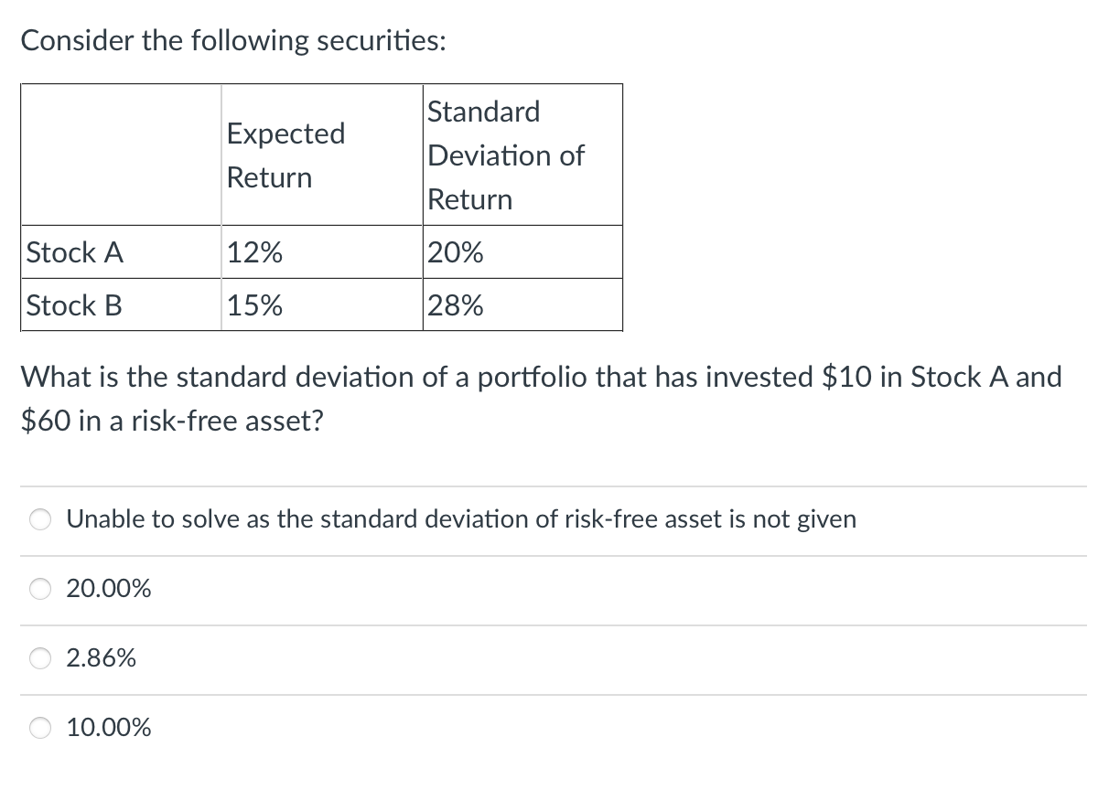The width and height of the screenshot is (1109, 790).
Task: Click the 20.00% answer label text
Action: tap(109, 589)
